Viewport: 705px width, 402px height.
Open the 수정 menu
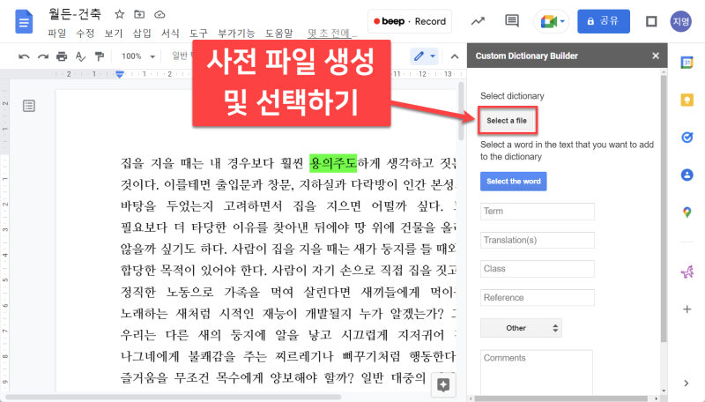coord(85,33)
